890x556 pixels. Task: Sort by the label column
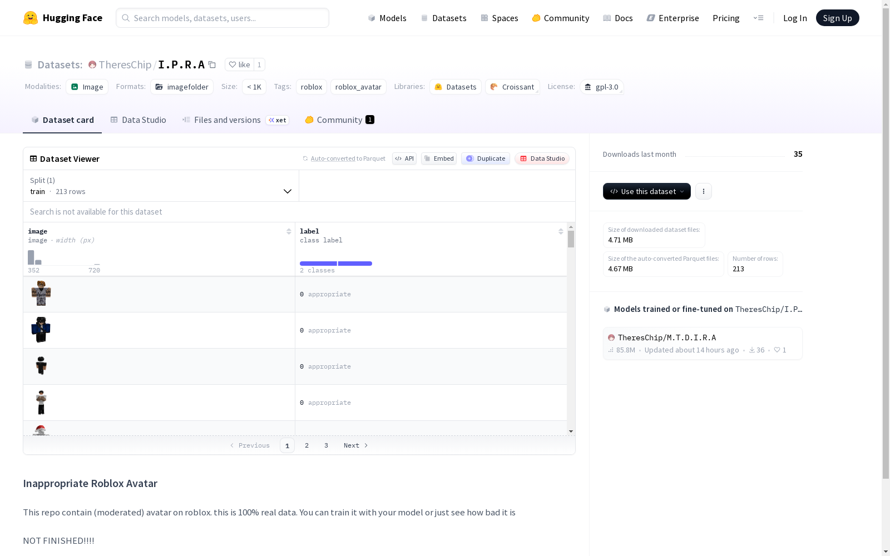click(x=561, y=231)
